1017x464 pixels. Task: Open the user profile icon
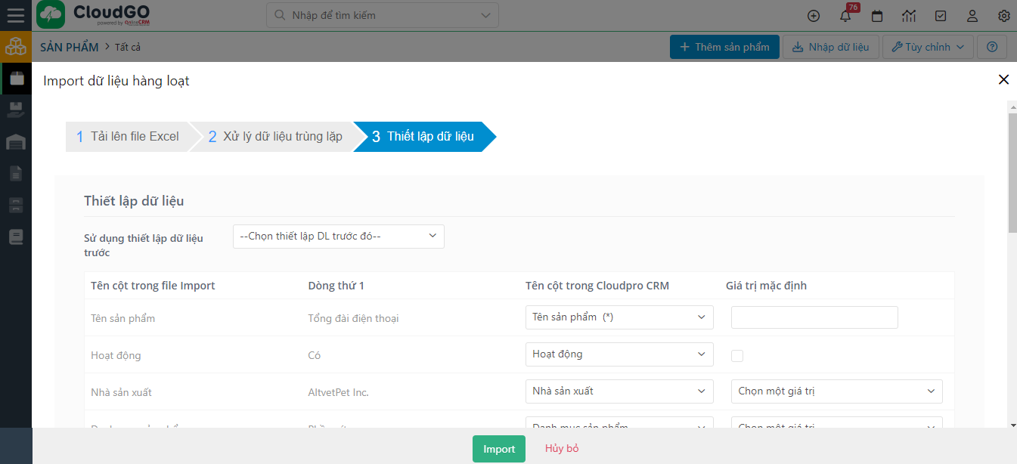[972, 16]
